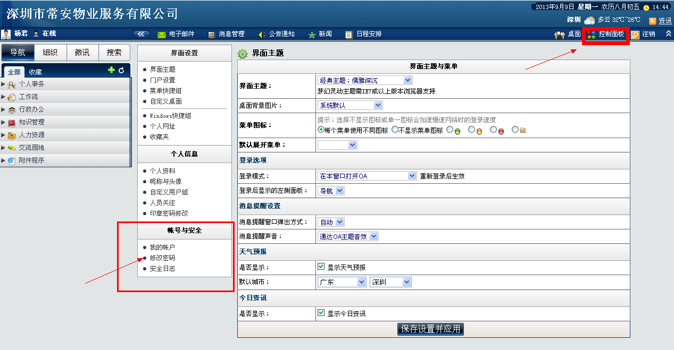This screenshot has height=350, width=674.
Task: Click the green plus icon in navigation panel
Action: pos(111,70)
